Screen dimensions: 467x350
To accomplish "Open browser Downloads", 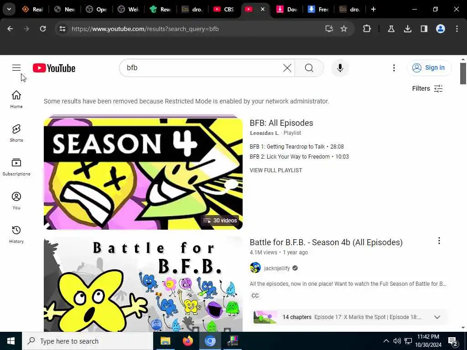I will 407,29.
